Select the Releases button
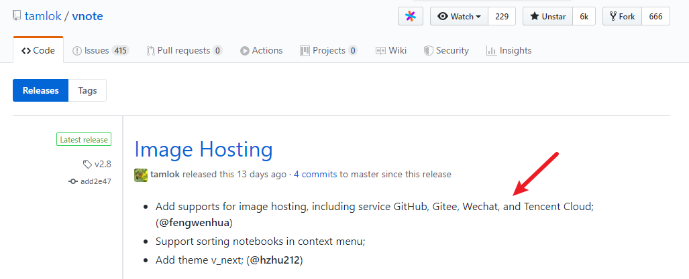The height and width of the screenshot is (279, 689). [40, 91]
